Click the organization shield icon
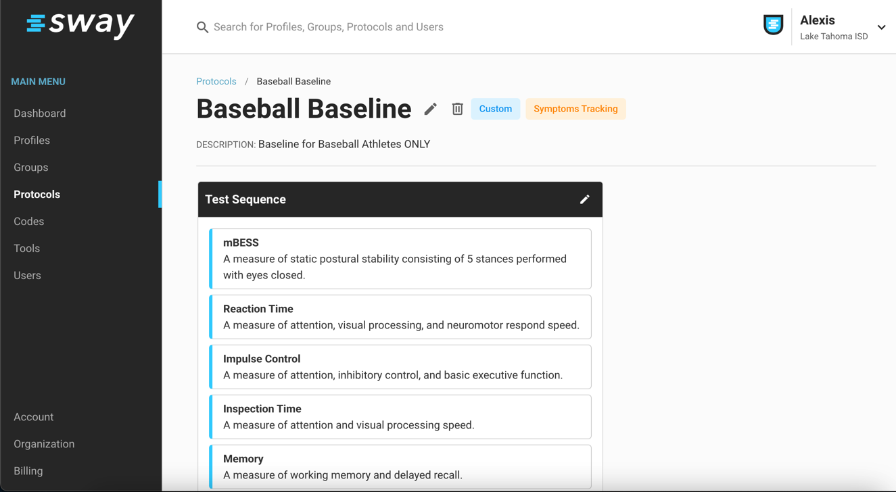 [x=773, y=25]
